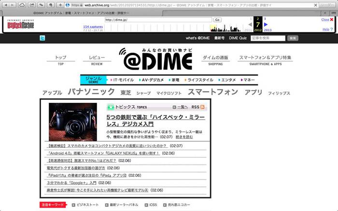Select エンタメ genre
The height and width of the screenshot is (211, 338).
pyautogui.click(x=227, y=80)
